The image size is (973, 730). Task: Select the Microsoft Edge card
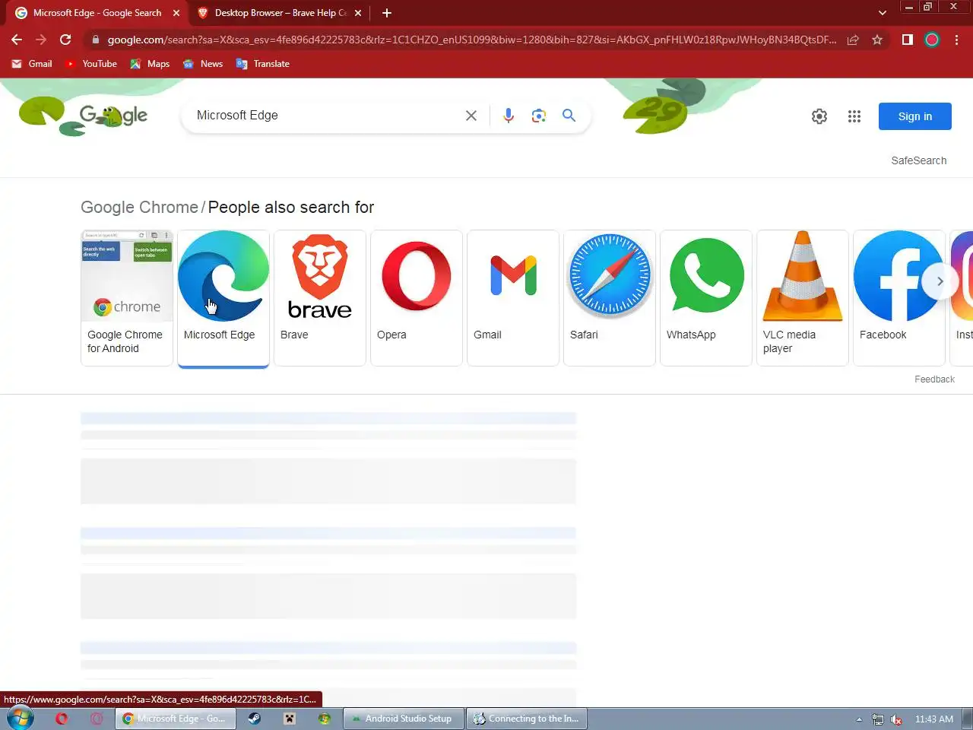[x=223, y=298]
